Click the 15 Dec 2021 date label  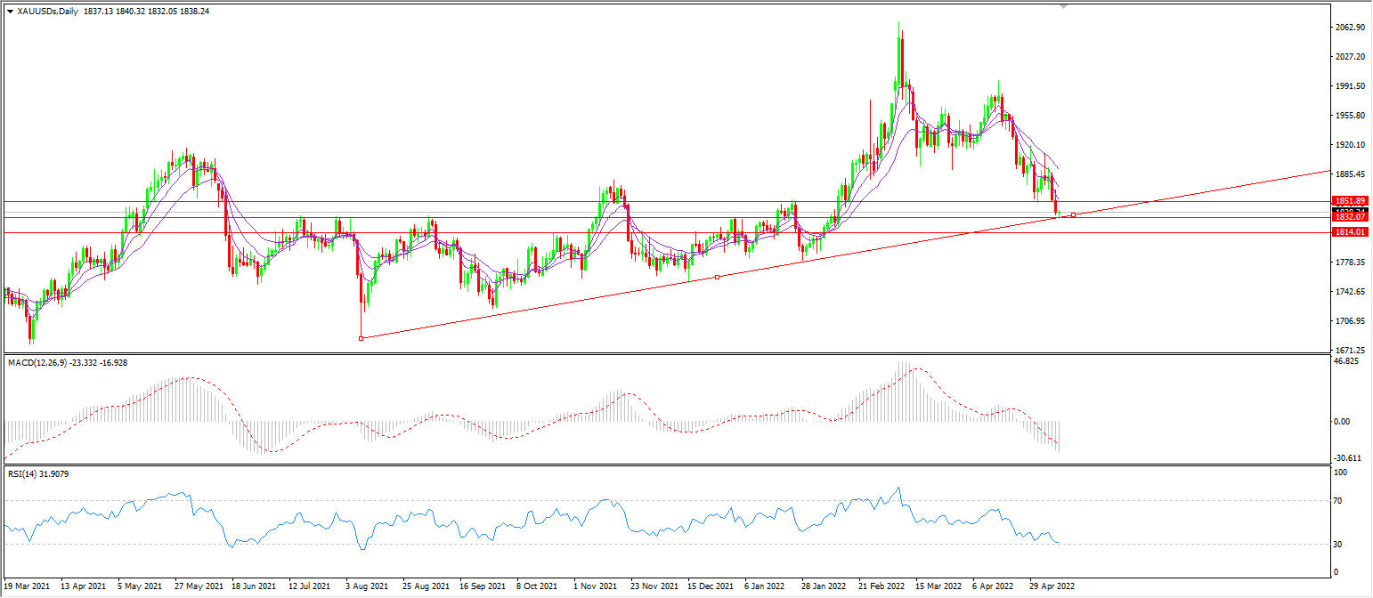[x=711, y=587]
